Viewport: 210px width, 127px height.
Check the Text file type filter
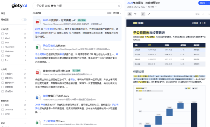click(x=2, y=60)
